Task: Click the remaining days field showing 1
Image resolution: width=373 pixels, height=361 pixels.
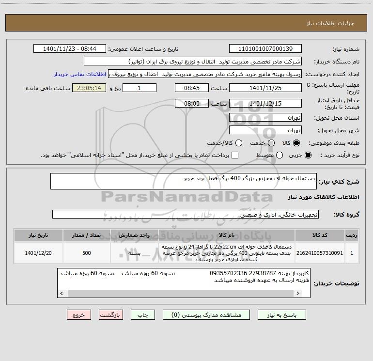Action: [x=140, y=88]
